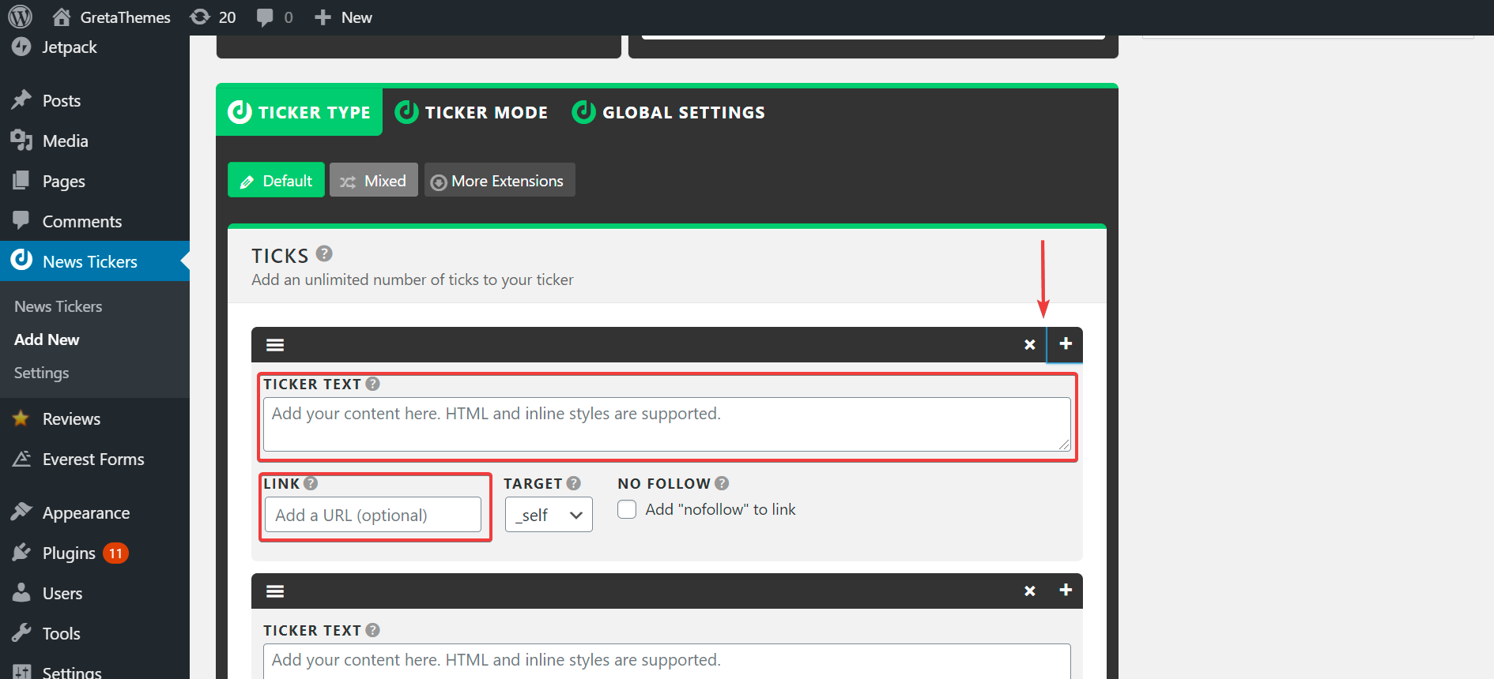Click the Jetpack lightning icon

coord(21,47)
